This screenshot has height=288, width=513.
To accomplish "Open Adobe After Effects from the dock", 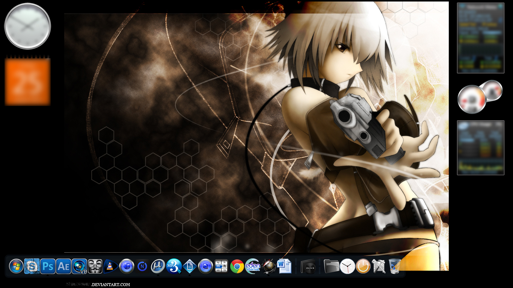I will click(63, 266).
